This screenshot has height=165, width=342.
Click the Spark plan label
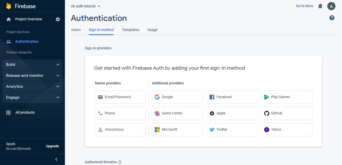[x=11, y=144]
